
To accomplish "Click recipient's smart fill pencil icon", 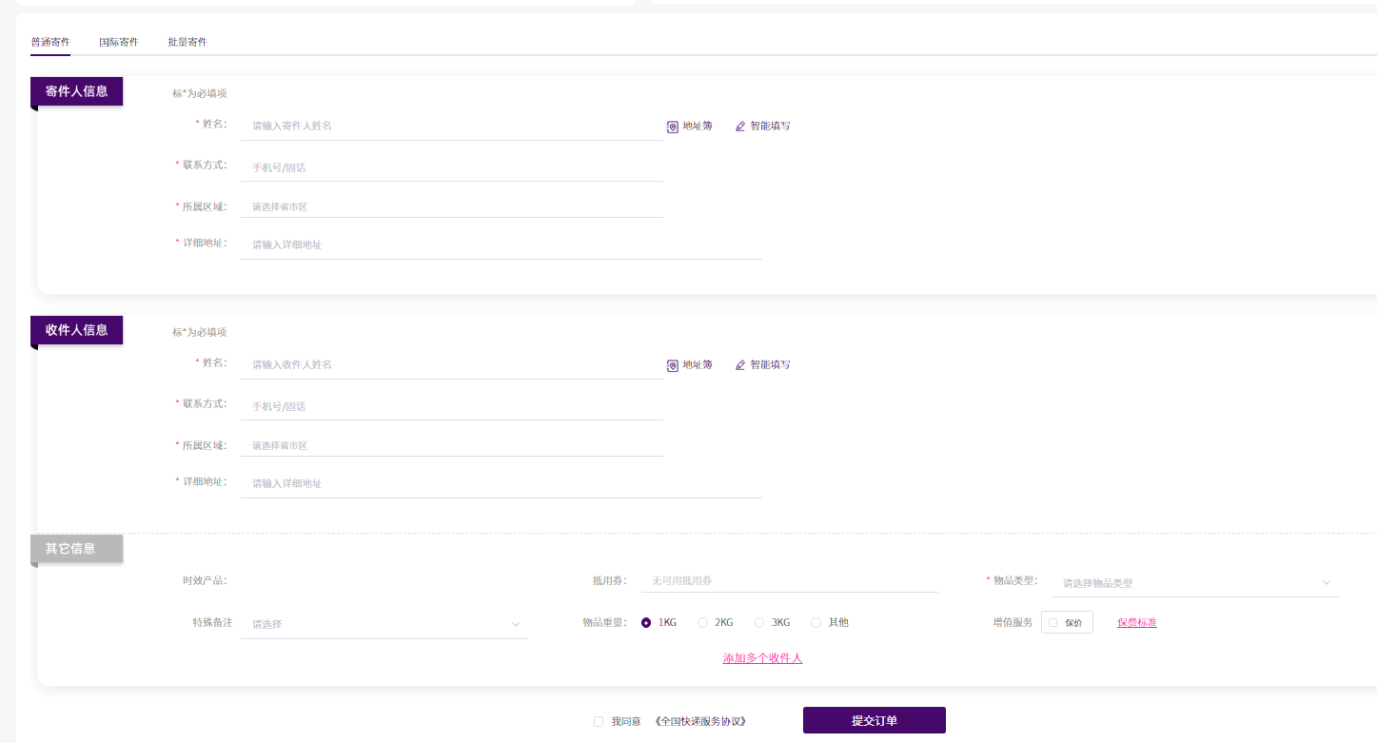I will click(740, 365).
